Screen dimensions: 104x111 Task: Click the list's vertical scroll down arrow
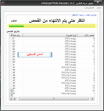[x=11, y=95]
